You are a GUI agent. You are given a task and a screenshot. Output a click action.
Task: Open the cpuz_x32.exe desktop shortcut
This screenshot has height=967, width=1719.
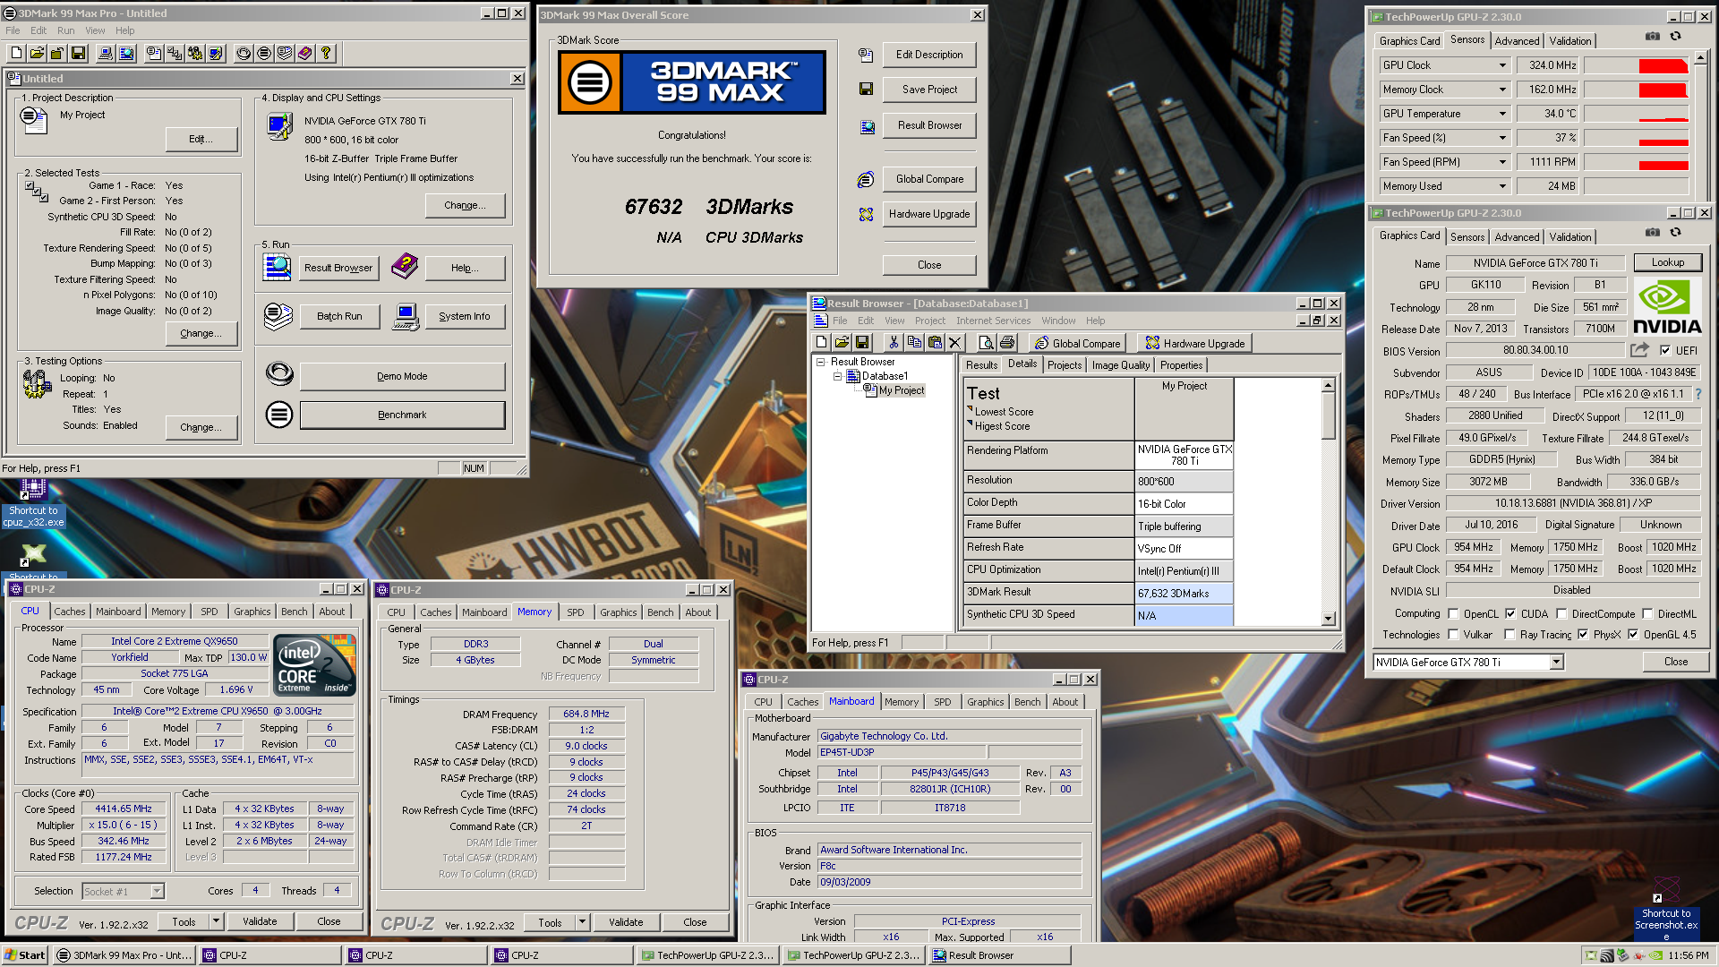(33, 503)
